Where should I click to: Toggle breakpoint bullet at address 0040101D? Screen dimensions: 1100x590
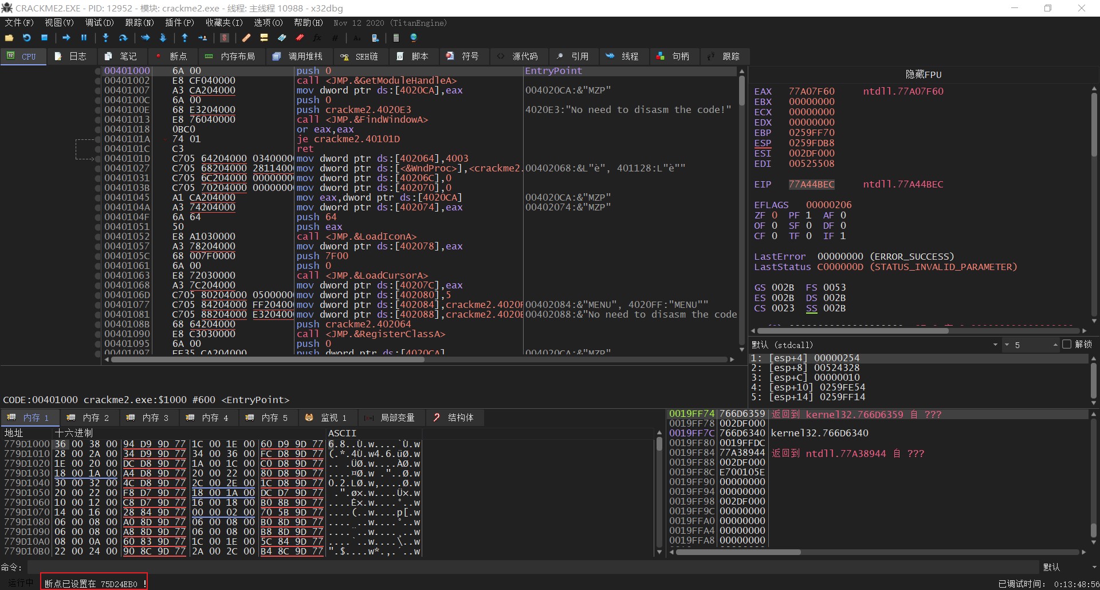[x=98, y=159]
